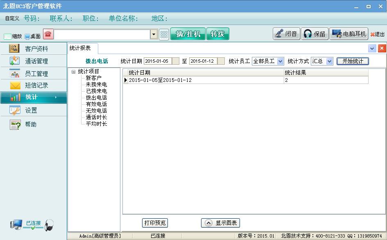Viewport: 387px width, 240px height.
Task: Click the 显示图表 show chart button
Action: click(x=220, y=223)
